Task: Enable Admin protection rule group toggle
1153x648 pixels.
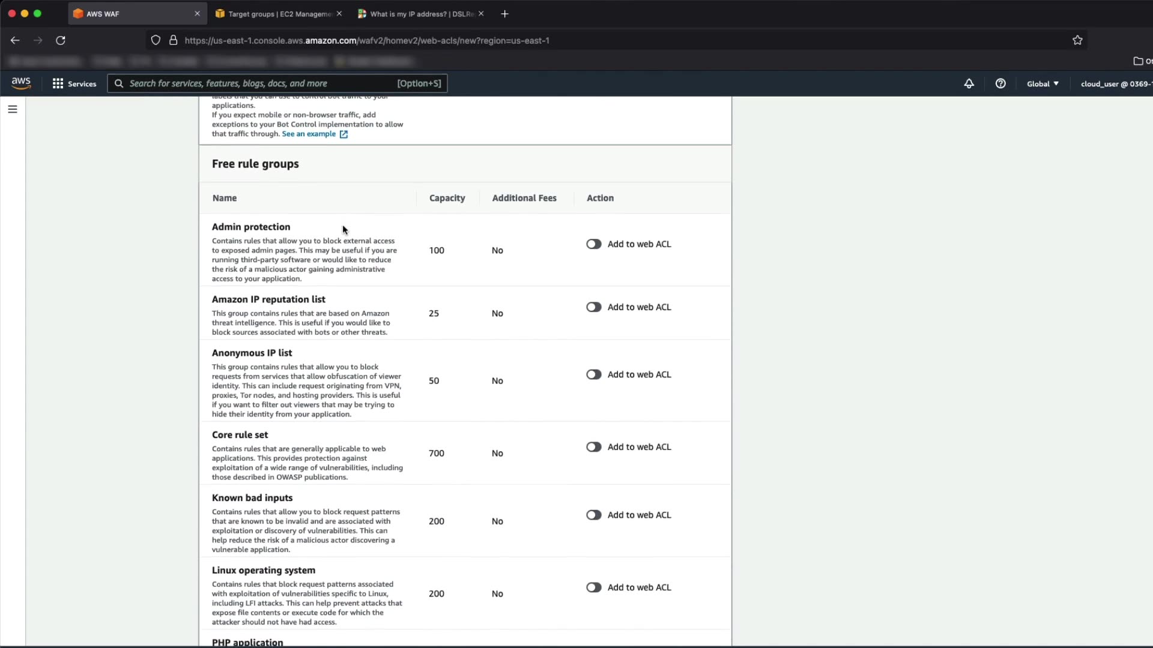Action: click(x=594, y=244)
